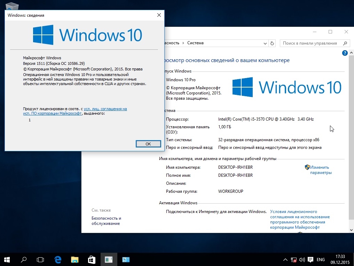Click the shield icon beside Изменить параметры
Image resolution: width=354 pixels, height=266 pixels.
307,167
